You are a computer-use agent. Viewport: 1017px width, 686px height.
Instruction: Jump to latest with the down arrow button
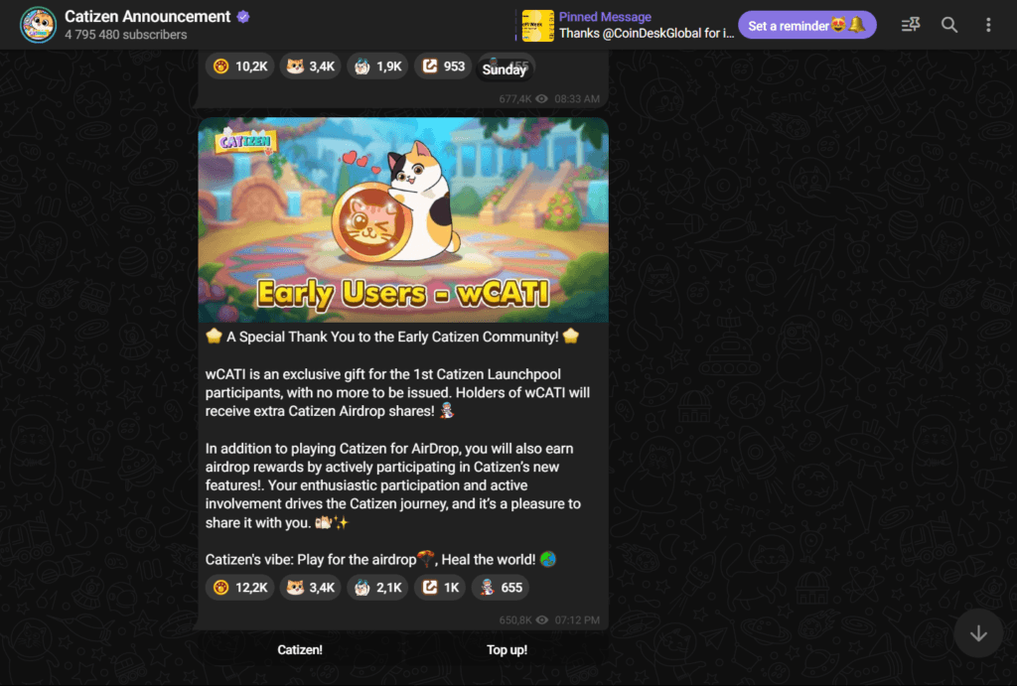(978, 633)
